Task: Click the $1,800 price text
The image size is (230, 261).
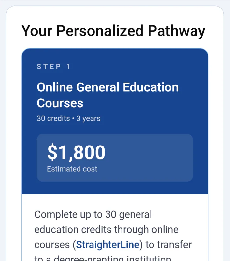Action: (76, 152)
